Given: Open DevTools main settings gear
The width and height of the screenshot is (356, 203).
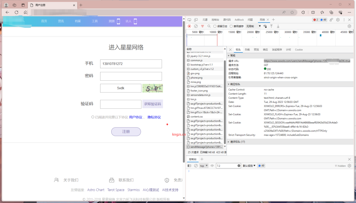Looking at the screenshot, I should tap(338, 20).
